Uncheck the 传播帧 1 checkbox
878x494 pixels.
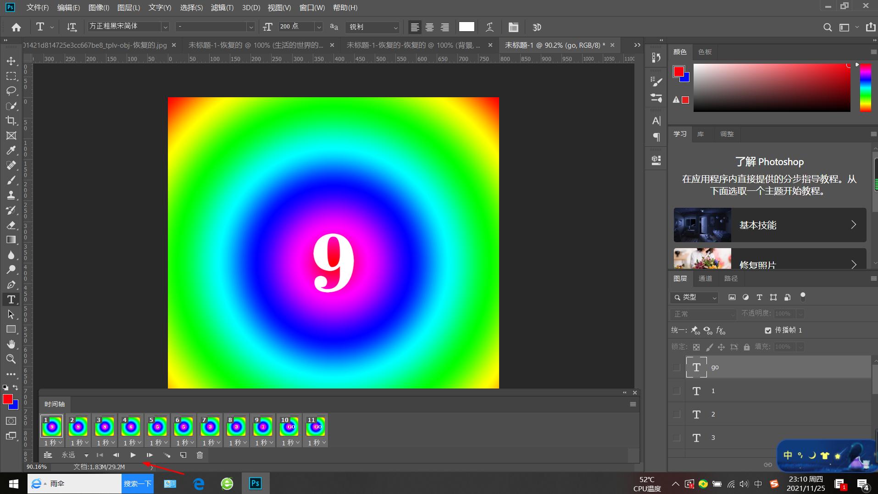768,330
